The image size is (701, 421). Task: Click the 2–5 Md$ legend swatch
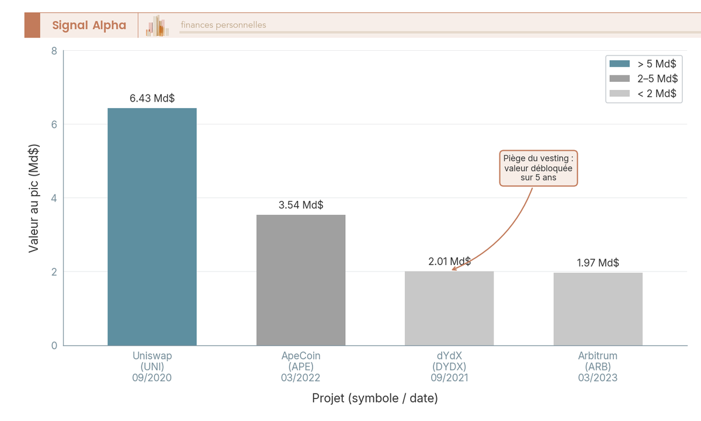(x=619, y=78)
